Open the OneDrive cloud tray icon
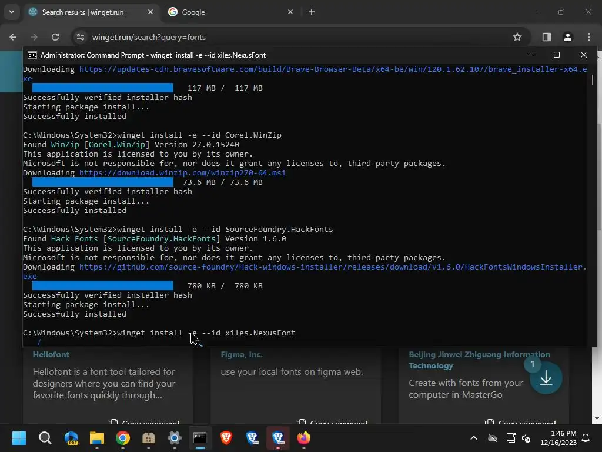 pyautogui.click(x=493, y=438)
